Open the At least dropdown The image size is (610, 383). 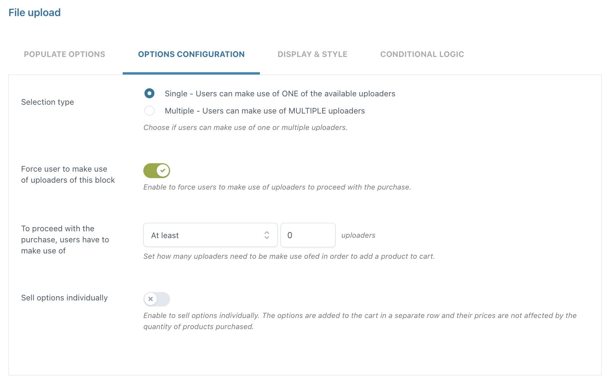(x=211, y=235)
